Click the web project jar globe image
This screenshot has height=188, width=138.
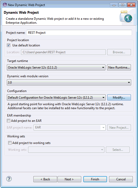[126, 17]
